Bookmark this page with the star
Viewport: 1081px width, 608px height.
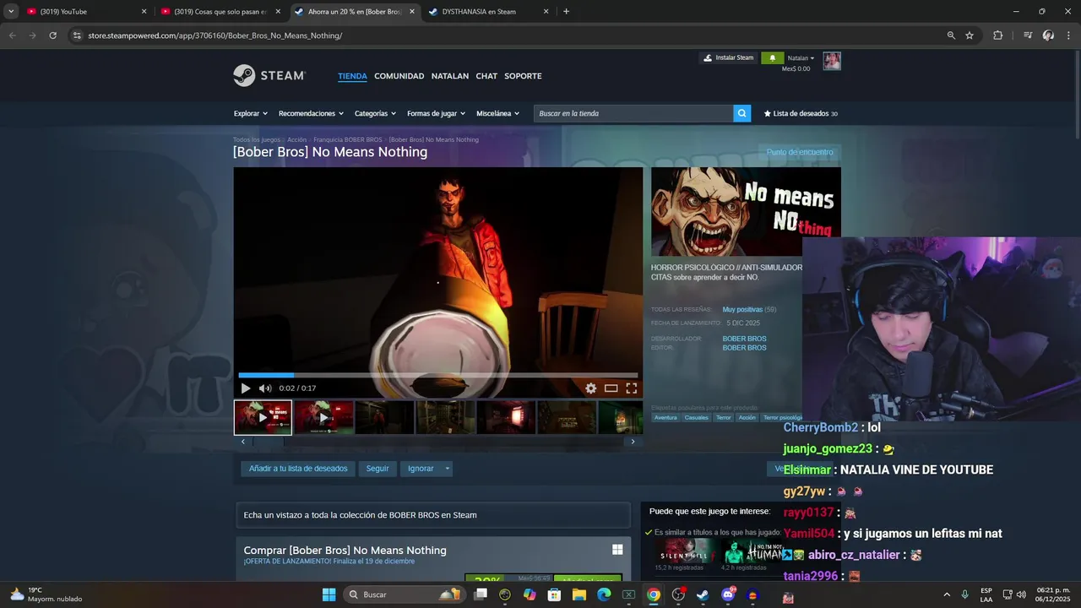[970, 35]
